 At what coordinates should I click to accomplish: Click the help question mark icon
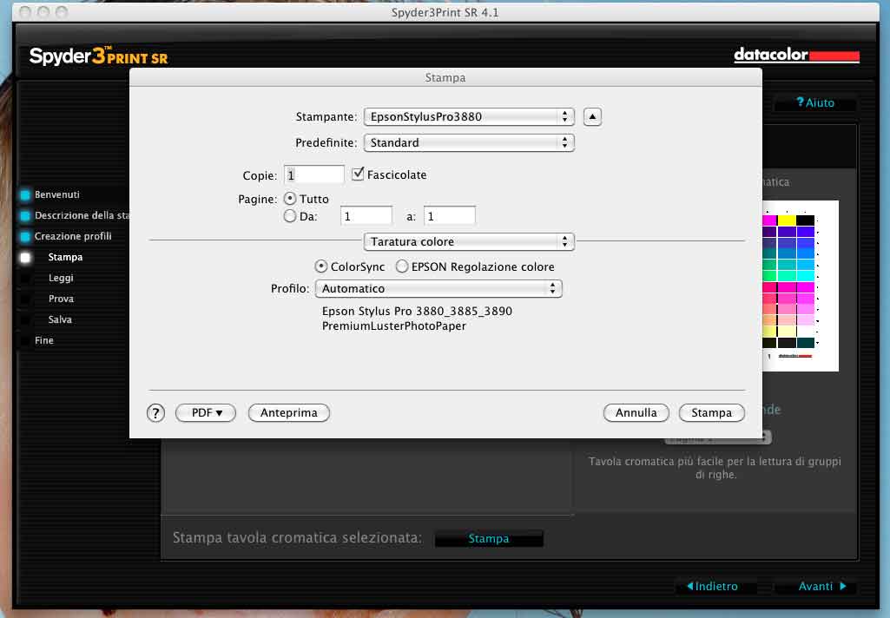click(155, 413)
